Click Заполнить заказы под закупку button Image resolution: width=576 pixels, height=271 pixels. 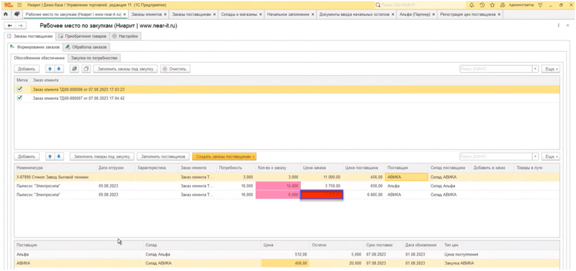(x=125, y=69)
